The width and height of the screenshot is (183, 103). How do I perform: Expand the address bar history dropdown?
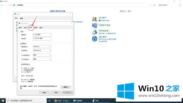151,5
